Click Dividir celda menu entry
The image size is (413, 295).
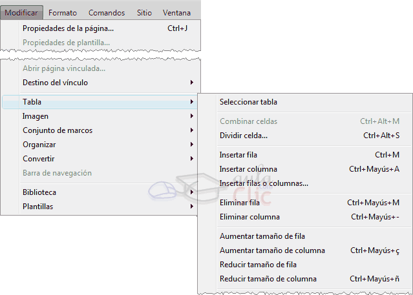pyautogui.click(x=244, y=136)
